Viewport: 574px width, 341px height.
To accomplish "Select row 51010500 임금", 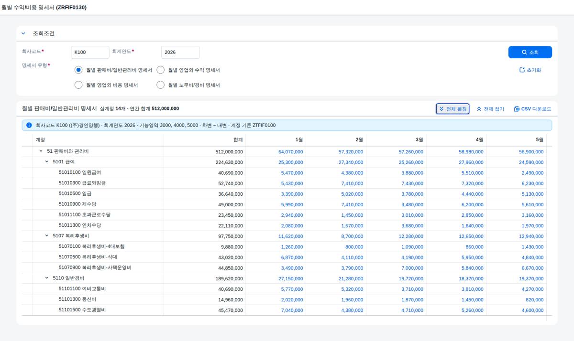I will (27, 193).
